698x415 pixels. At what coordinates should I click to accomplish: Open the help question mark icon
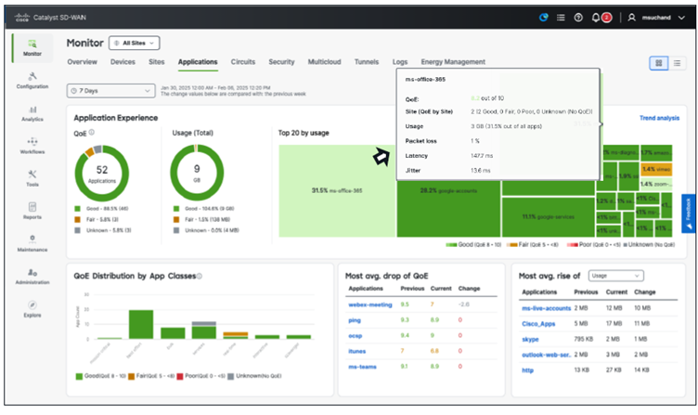pos(578,18)
